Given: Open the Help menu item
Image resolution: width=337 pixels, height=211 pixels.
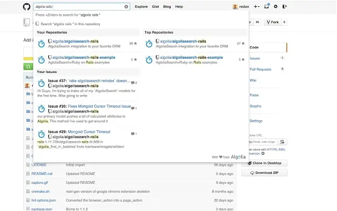Looking at the screenshot, I should (x=179, y=7).
